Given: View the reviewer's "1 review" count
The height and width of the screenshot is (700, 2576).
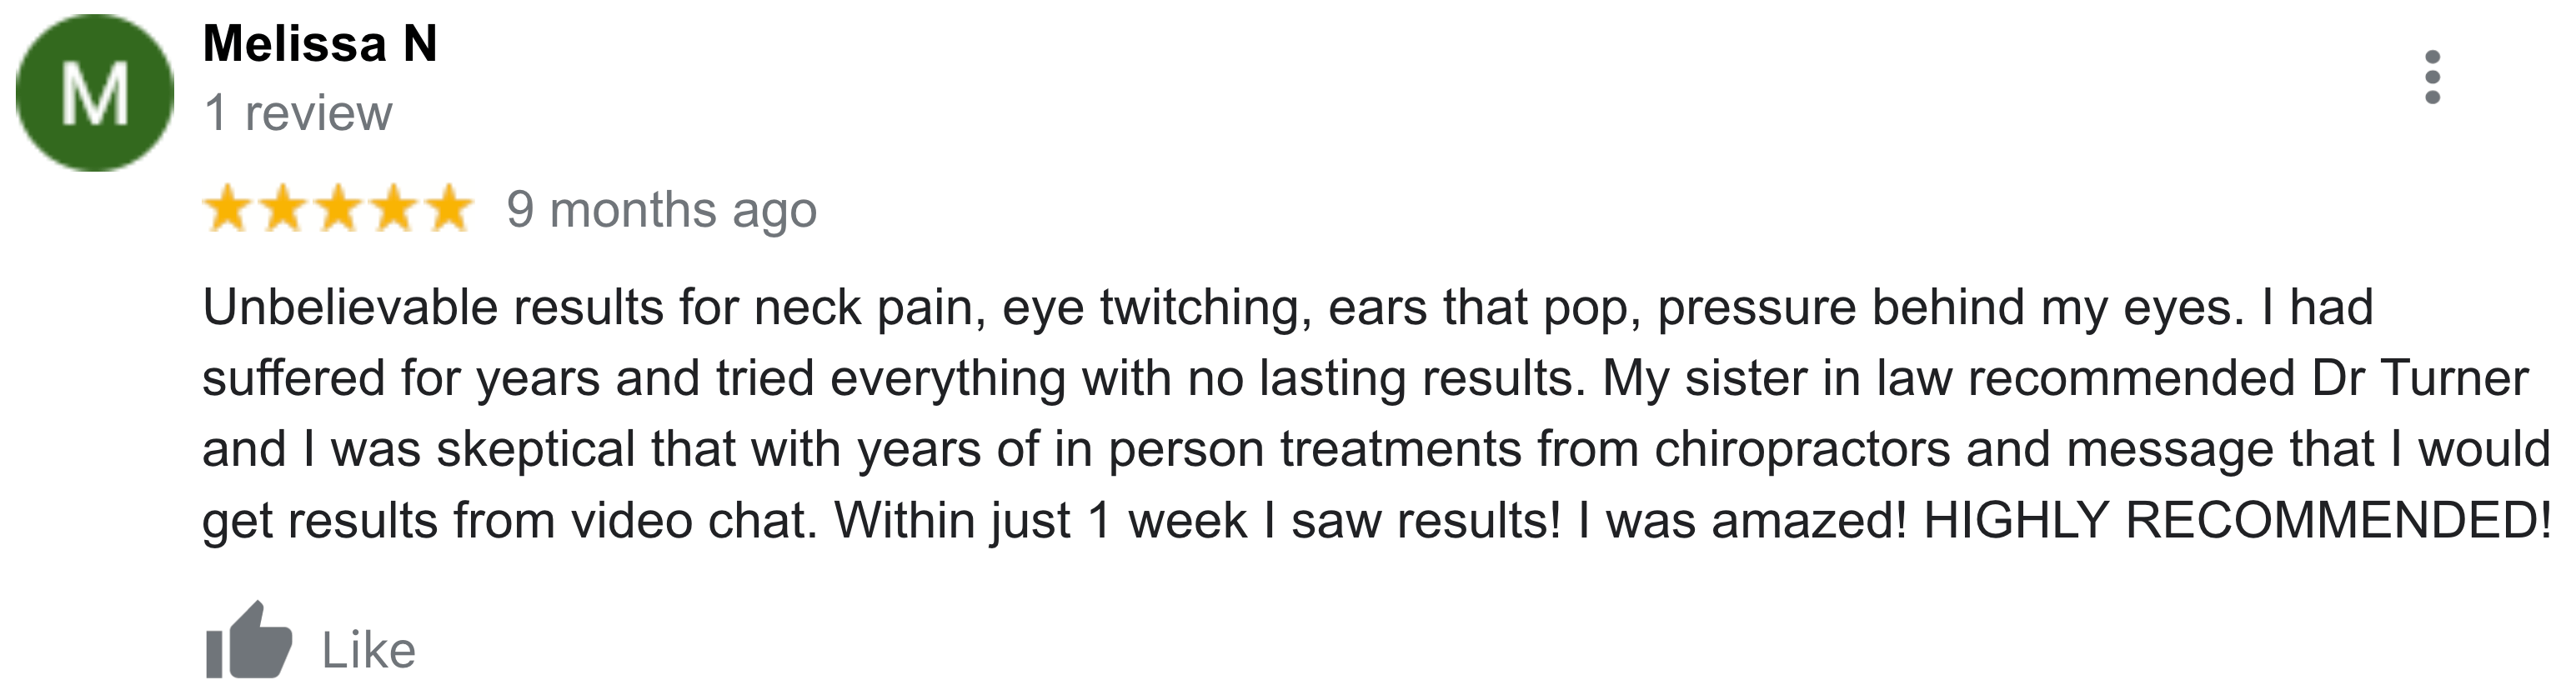Looking at the screenshot, I should click(298, 113).
